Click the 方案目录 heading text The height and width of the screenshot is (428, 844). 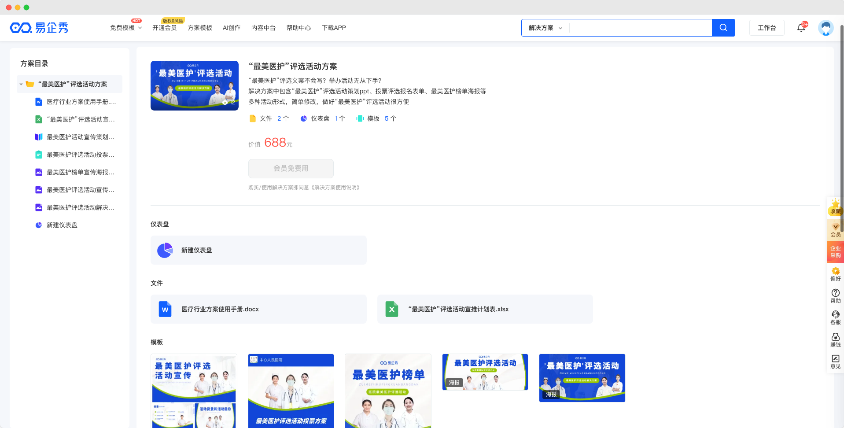coord(34,63)
